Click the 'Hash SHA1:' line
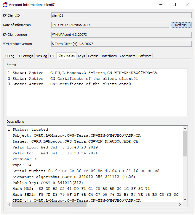Image resolution: width=195 pixels, height=215 pixels. (95, 195)
